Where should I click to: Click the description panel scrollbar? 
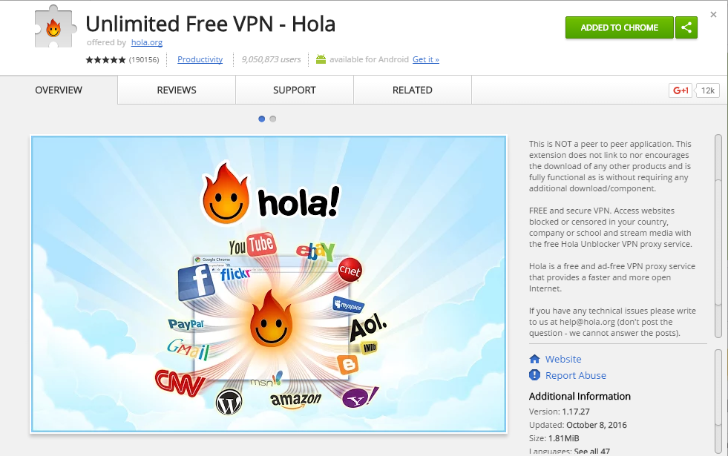(x=718, y=236)
